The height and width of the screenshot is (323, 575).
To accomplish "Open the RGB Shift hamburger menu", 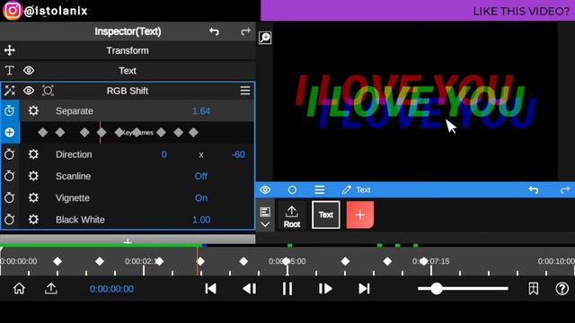I will [245, 91].
